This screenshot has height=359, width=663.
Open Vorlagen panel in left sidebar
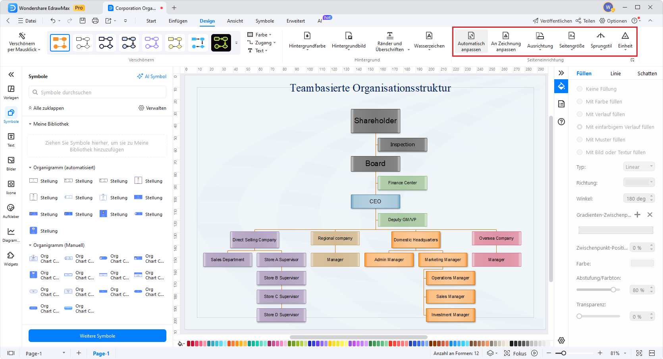click(x=11, y=92)
